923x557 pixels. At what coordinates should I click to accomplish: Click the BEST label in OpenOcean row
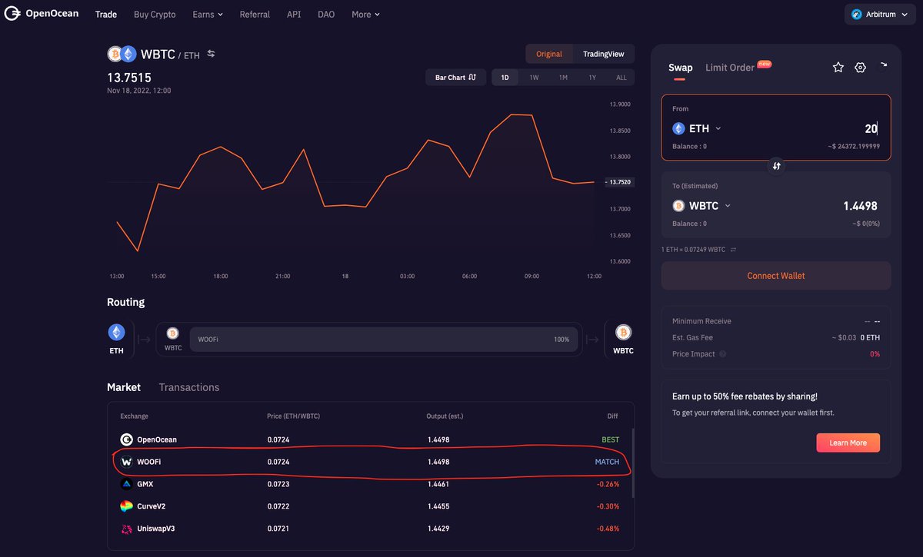pyautogui.click(x=610, y=439)
